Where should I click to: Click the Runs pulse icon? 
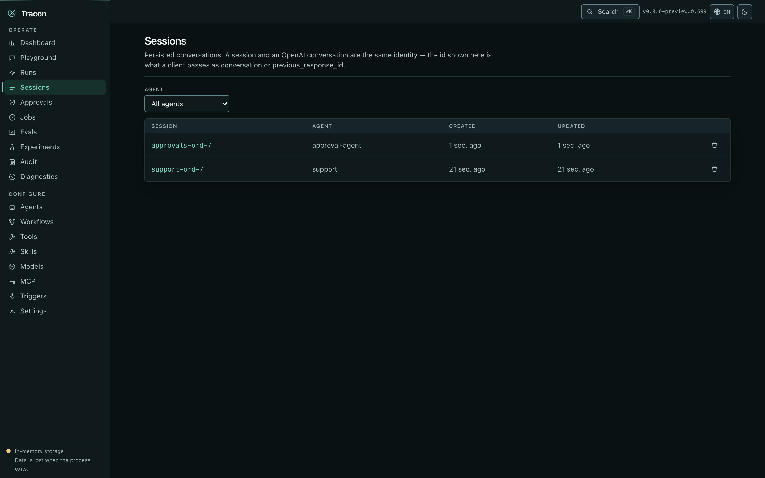click(12, 73)
